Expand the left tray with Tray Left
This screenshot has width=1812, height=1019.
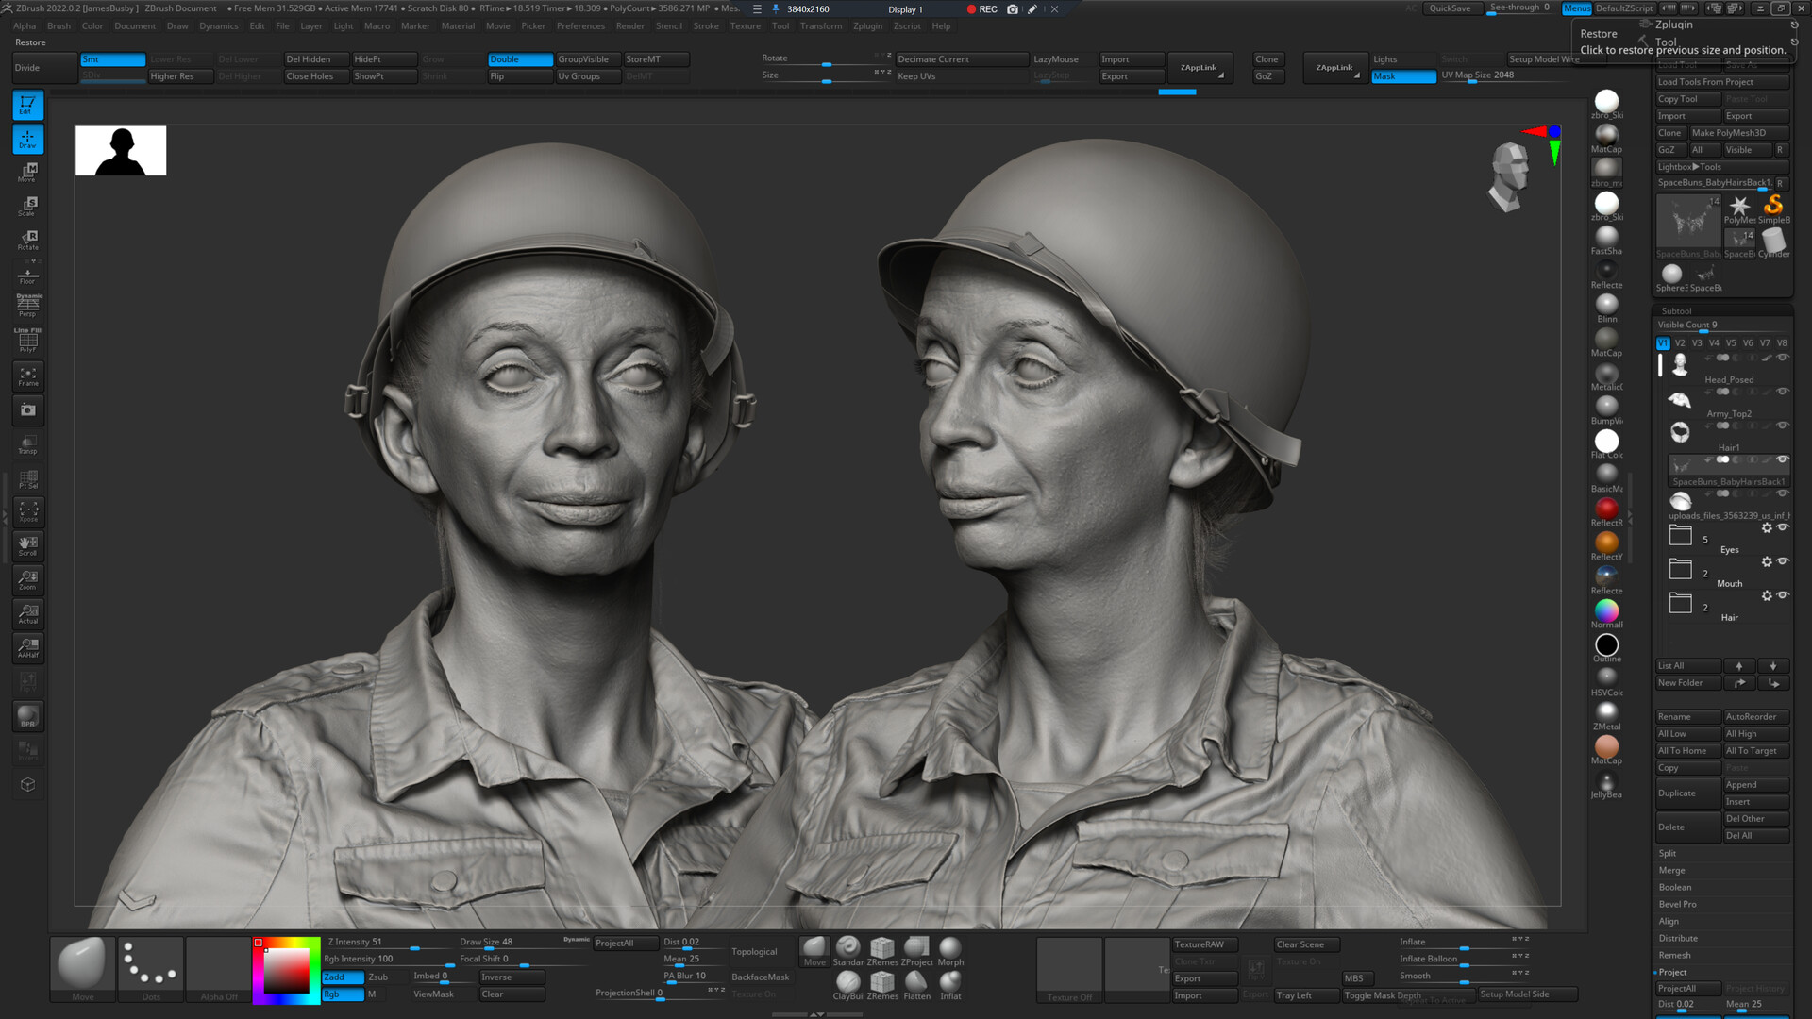1295,994
